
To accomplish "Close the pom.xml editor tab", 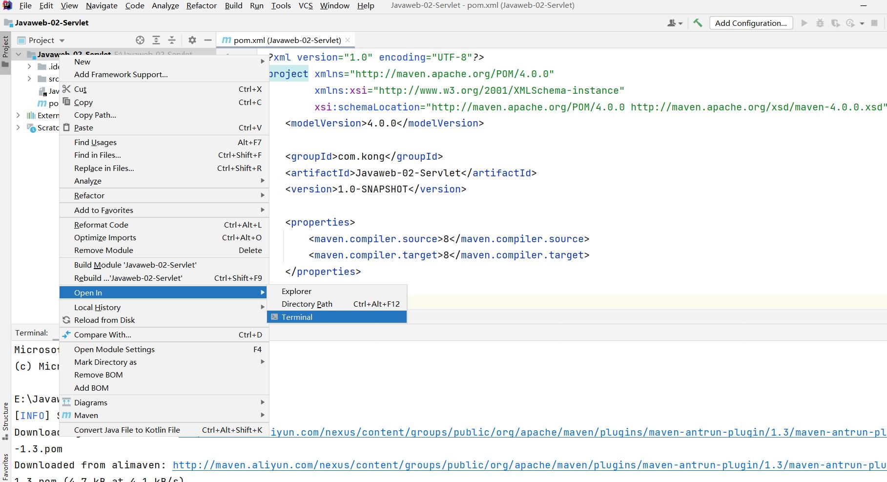I will point(348,40).
